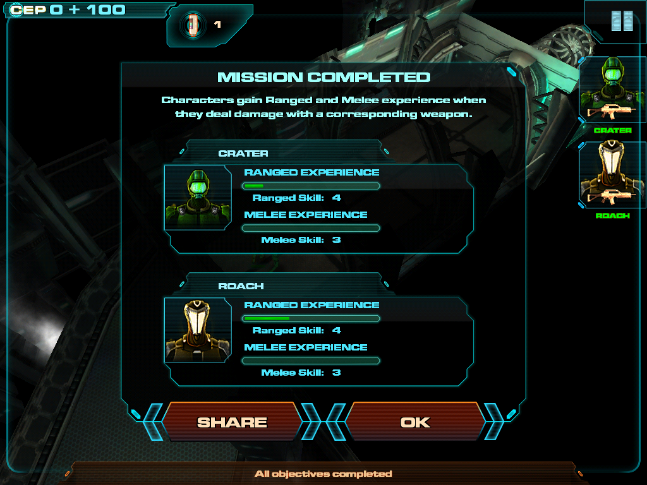Click the All objectives completed banner
647x485 pixels.
(323, 474)
